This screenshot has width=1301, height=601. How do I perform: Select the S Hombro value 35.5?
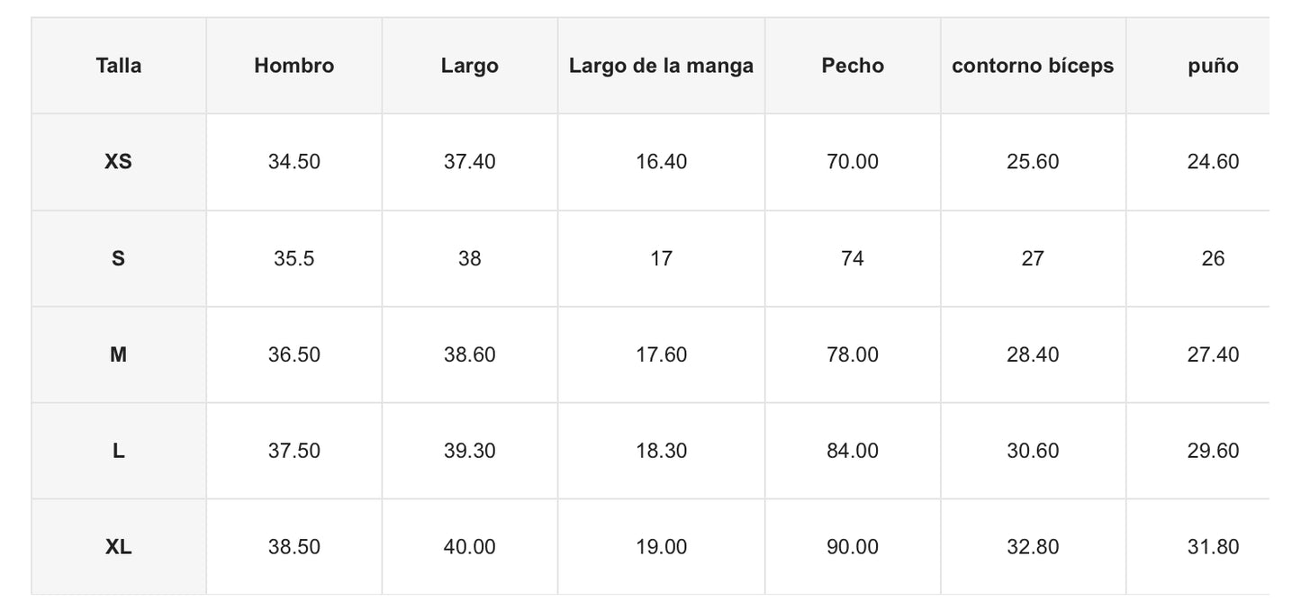(x=294, y=259)
